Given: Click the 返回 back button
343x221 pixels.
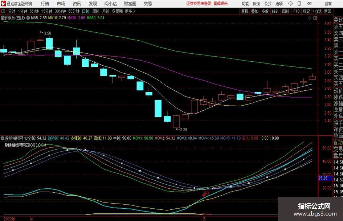Looking at the screenshot, I should pos(327,11).
